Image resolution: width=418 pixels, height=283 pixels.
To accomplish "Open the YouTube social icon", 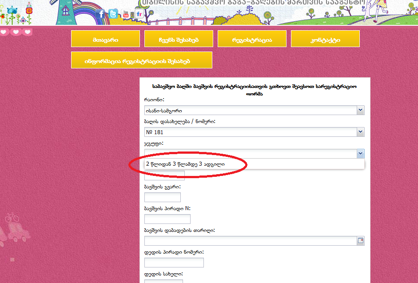I will tap(126, 14).
